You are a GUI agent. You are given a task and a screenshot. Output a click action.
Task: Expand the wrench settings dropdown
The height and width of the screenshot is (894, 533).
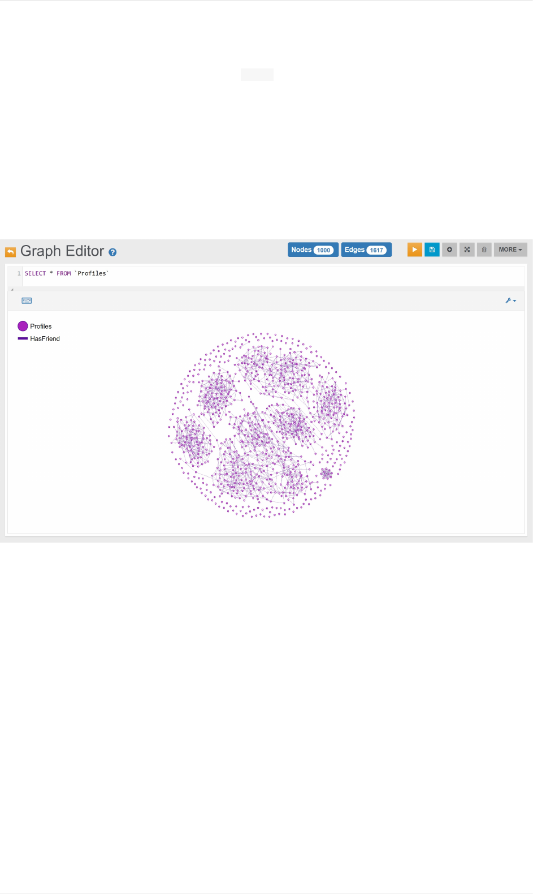[x=510, y=300]
